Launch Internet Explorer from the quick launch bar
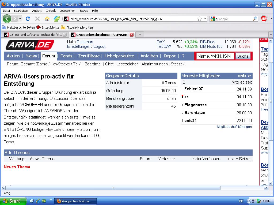Viewport: 274px width, 205px height. (x=38, y=201)
